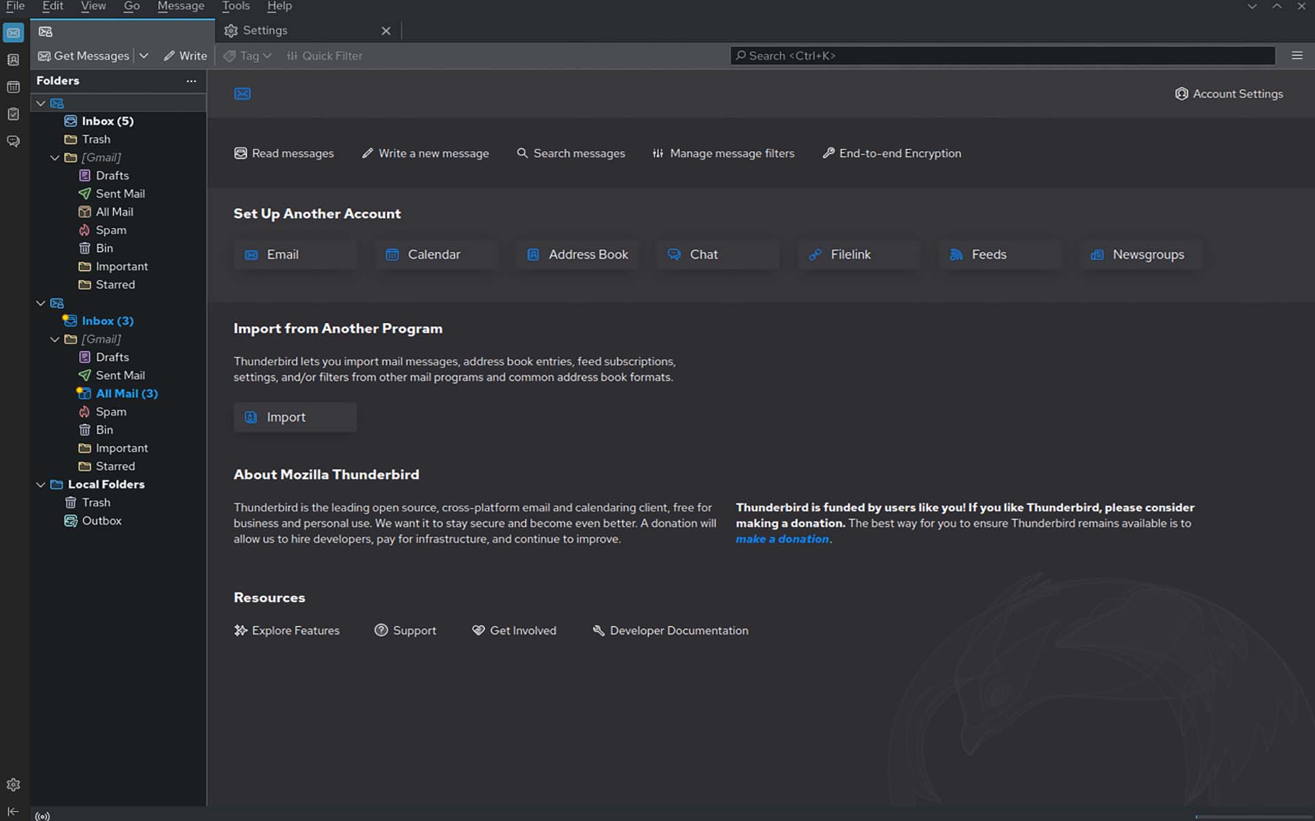Select the Outbox folder

click(x=118, y=521)
